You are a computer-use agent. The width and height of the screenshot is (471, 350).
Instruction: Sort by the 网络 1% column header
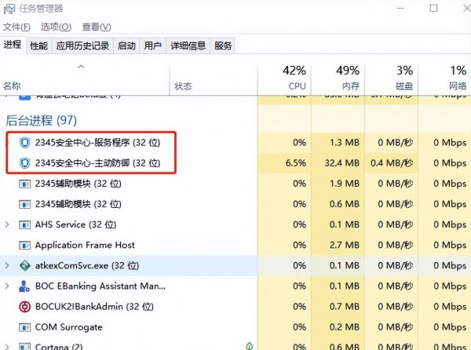pyautogui.click(x=445, y=78)
